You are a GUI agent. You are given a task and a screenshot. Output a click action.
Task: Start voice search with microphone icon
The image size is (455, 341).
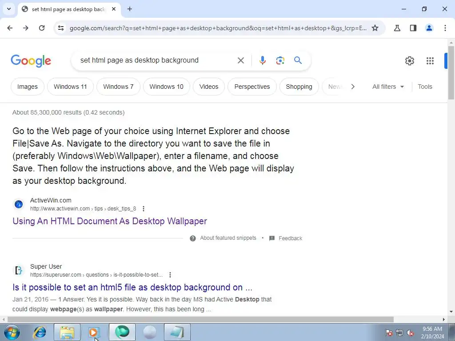coord(262,60)
